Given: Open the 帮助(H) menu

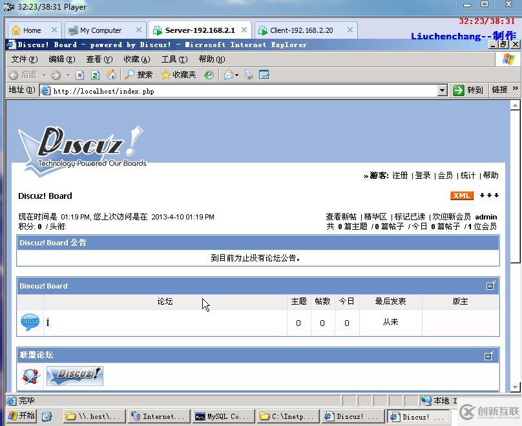Looking at the screenshot, I should (x=212, y=59).
